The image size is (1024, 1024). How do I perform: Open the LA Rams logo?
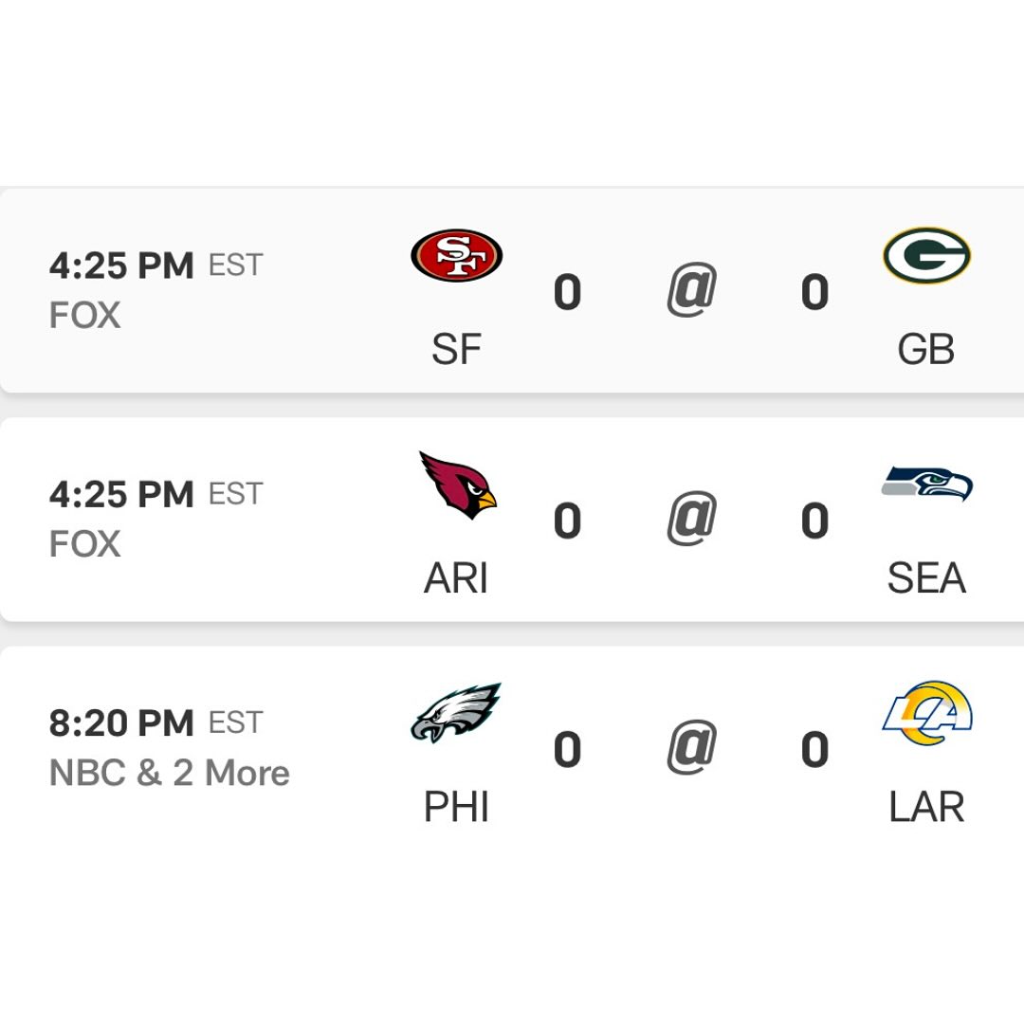coord(926,712)
